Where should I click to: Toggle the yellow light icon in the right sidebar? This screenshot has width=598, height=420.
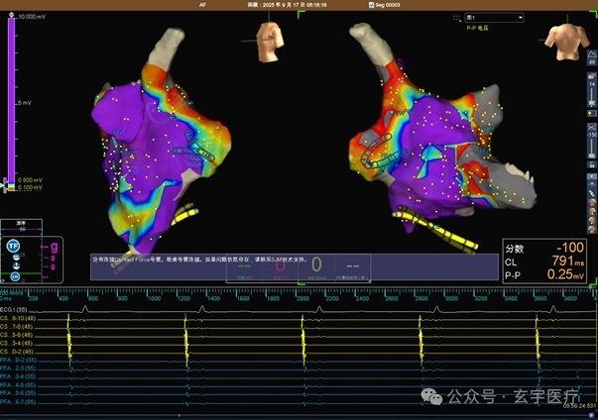tap(592, 114)
